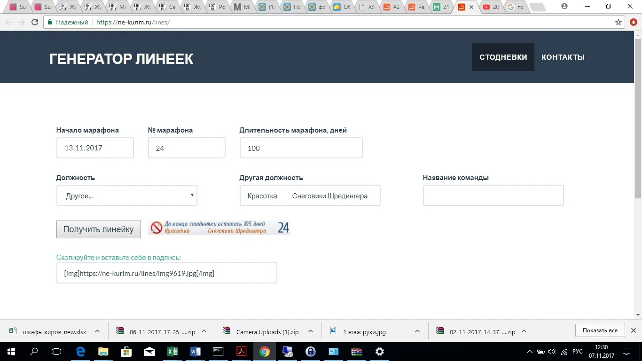
Task: Open WinRAR from the taskbar
Action: (357, 351)
